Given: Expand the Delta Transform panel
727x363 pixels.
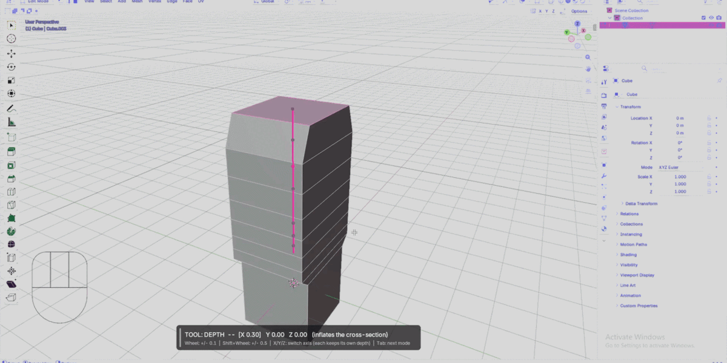Looking at the screenshot, I should (641, 203).
